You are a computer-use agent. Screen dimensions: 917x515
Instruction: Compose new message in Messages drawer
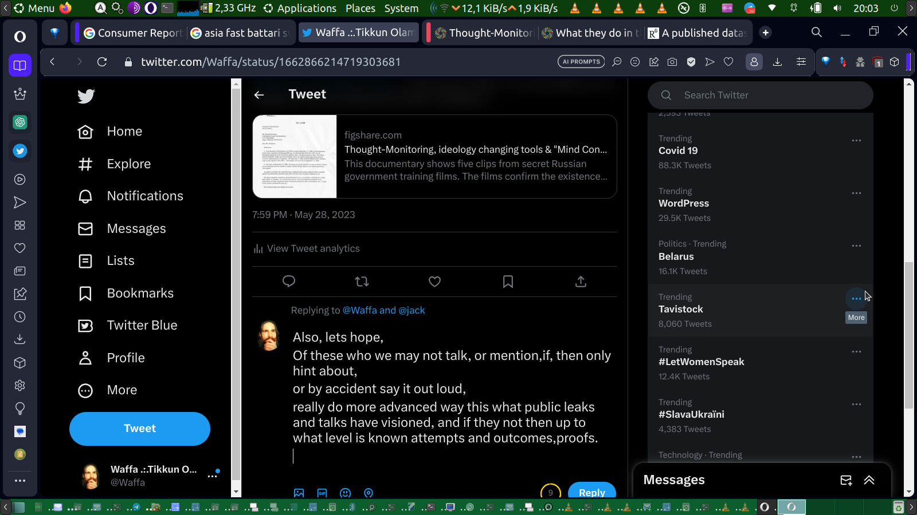[x=846, y=481]
